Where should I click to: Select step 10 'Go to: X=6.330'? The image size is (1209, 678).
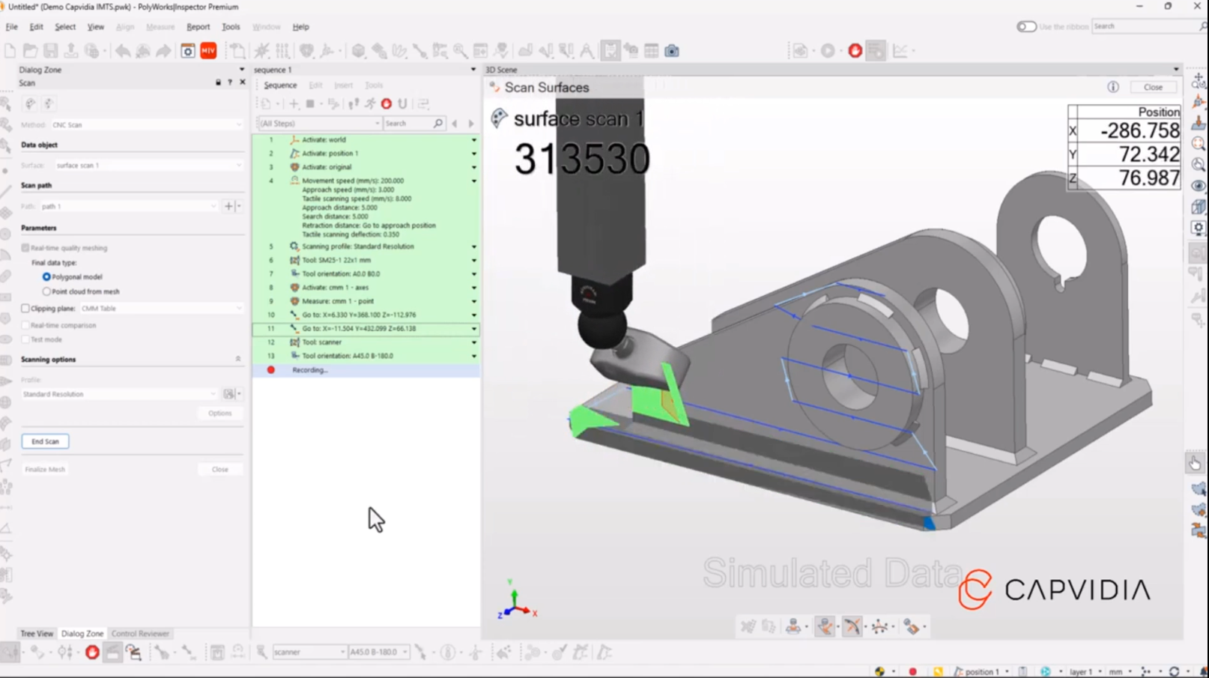(x=366, y=315)
